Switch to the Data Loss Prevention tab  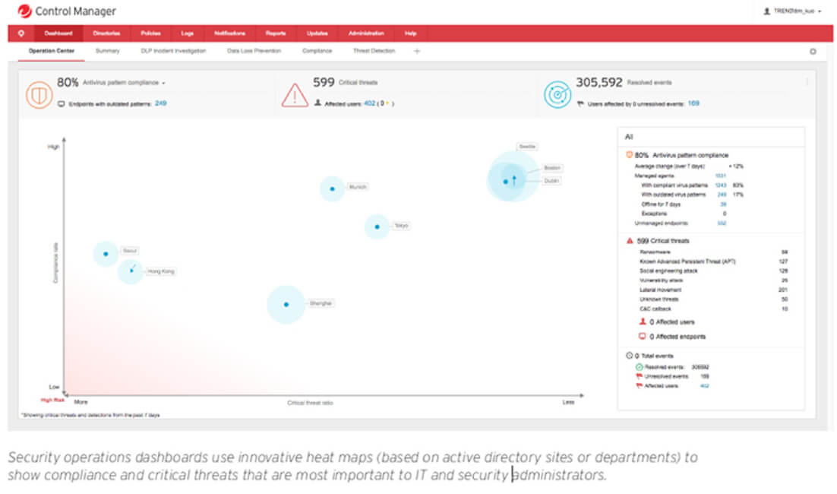[254, 51]
